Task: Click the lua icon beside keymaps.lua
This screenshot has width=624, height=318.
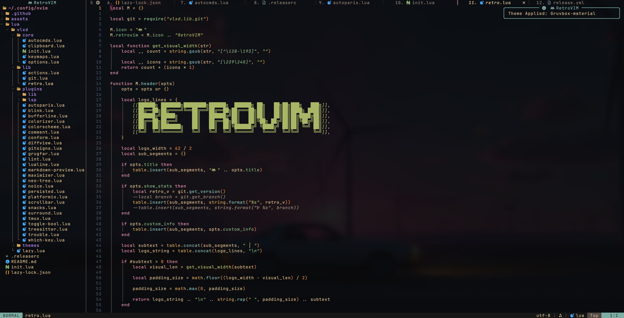Action: tap(24, 57)
